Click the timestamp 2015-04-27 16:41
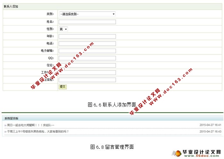The height and width of the screenshot is (159, 224). click(210, 125)
